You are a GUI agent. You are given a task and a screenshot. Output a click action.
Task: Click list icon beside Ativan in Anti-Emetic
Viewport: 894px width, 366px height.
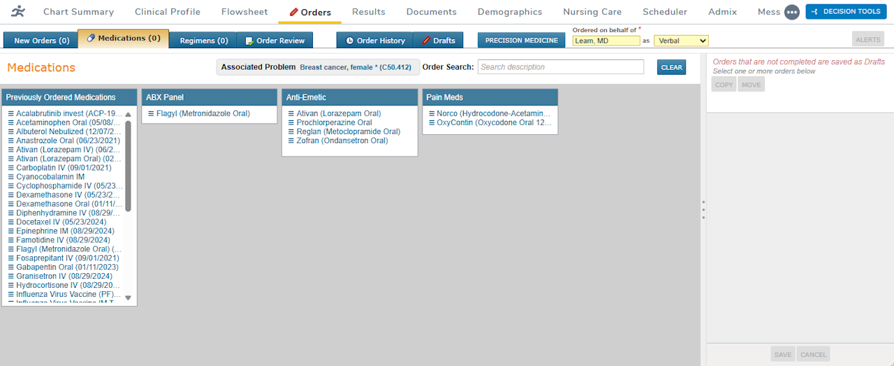[x=291, y=113]
